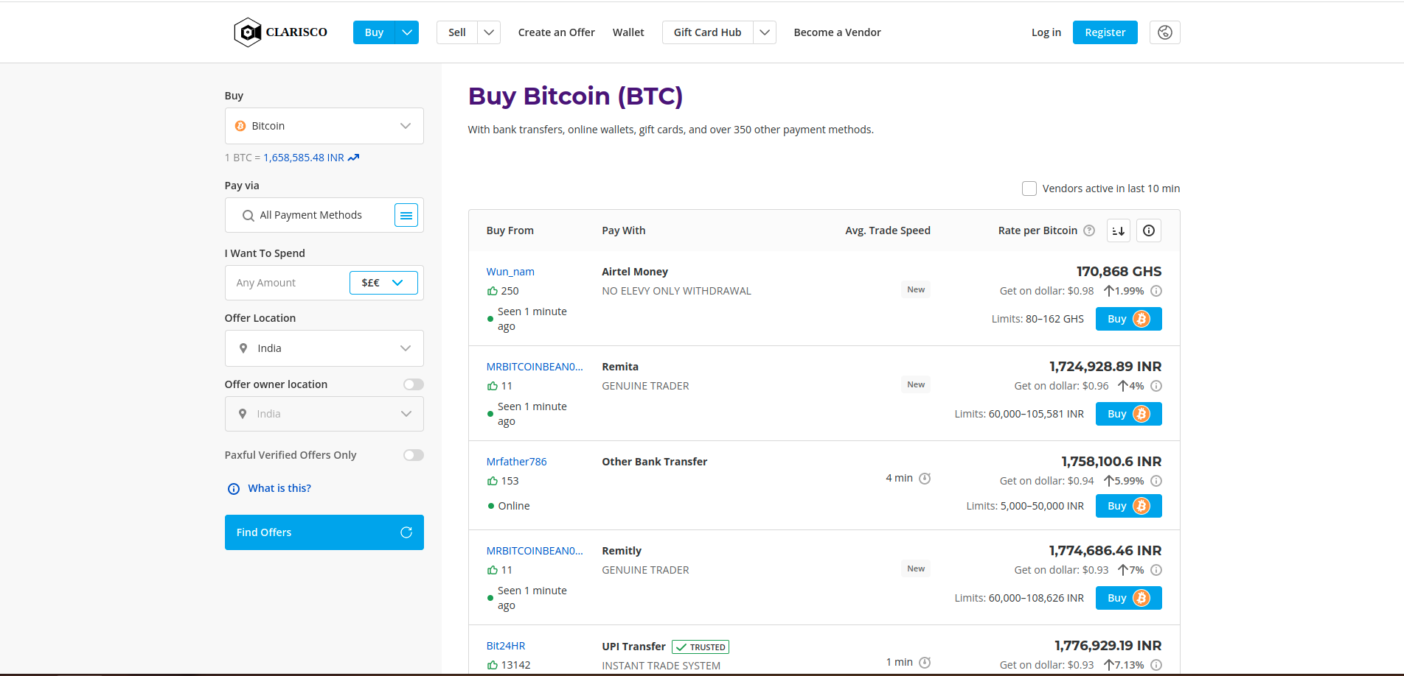Click the What is this info icon
1404x676 pixels.
(x=234, y=489)
